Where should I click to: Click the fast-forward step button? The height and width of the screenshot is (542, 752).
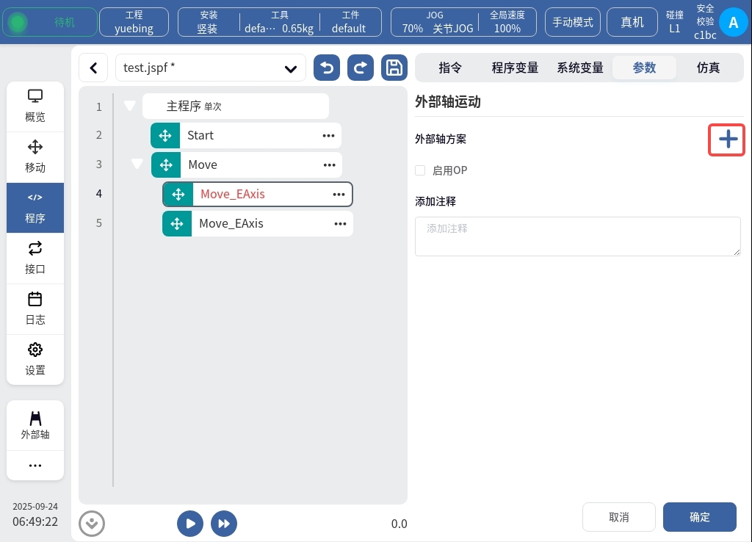point(224,524)
